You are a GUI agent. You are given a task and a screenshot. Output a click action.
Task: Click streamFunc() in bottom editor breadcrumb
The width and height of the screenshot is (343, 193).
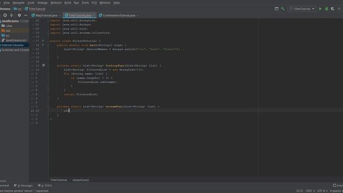(81, 180)
